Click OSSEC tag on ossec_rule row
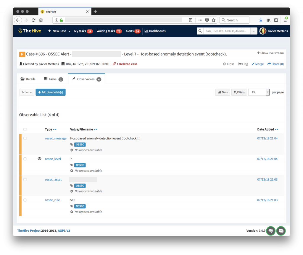The height and width of the screenshot is (255, 303). [80, 206]
